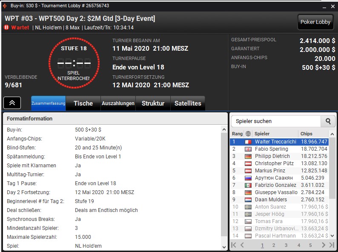Go to next page of player list
The image size is (338, 252).
[324, 245]
